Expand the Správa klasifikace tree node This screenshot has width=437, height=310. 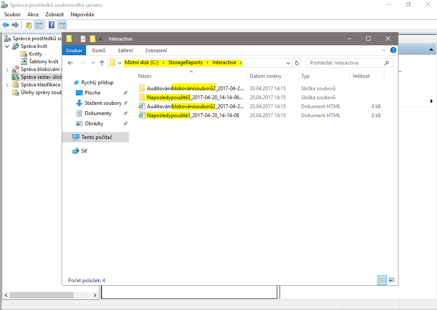pos(7,85)
